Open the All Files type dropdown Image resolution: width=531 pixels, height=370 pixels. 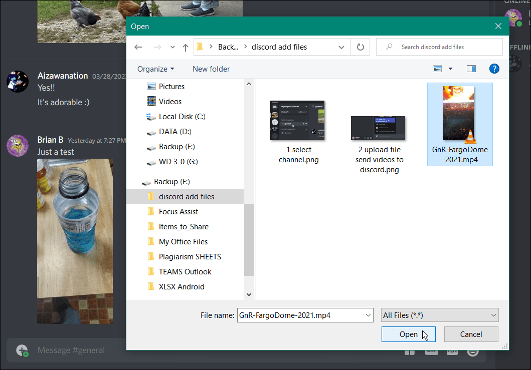[439, 315]
